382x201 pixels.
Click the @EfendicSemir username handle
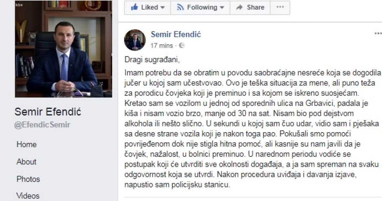pyautogui.click(x=42, y=125)
